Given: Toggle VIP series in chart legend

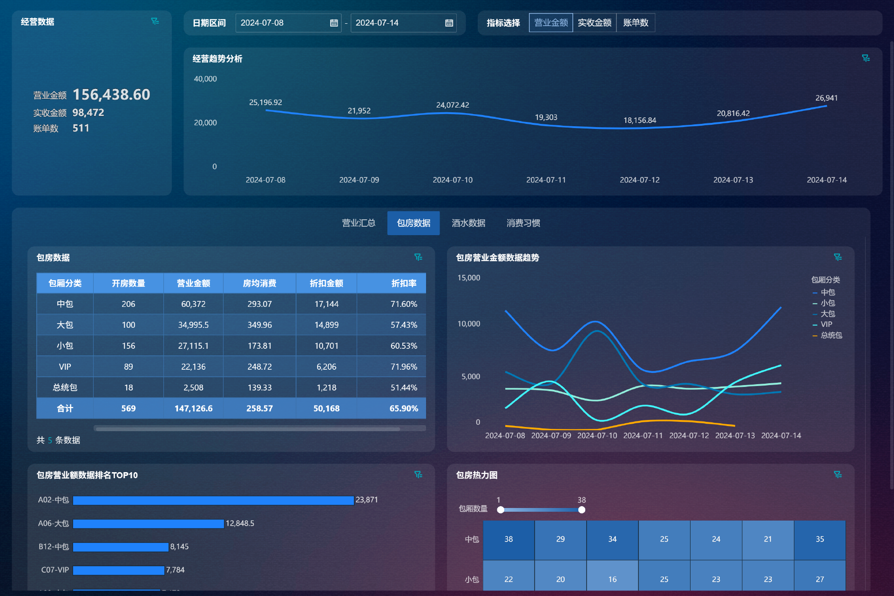Looking at the screenshot, I should point(826,325).
